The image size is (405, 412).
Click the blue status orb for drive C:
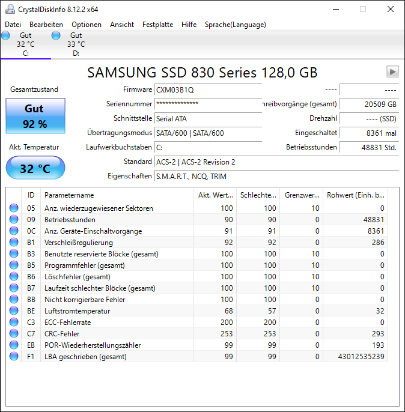coord(5,35)
